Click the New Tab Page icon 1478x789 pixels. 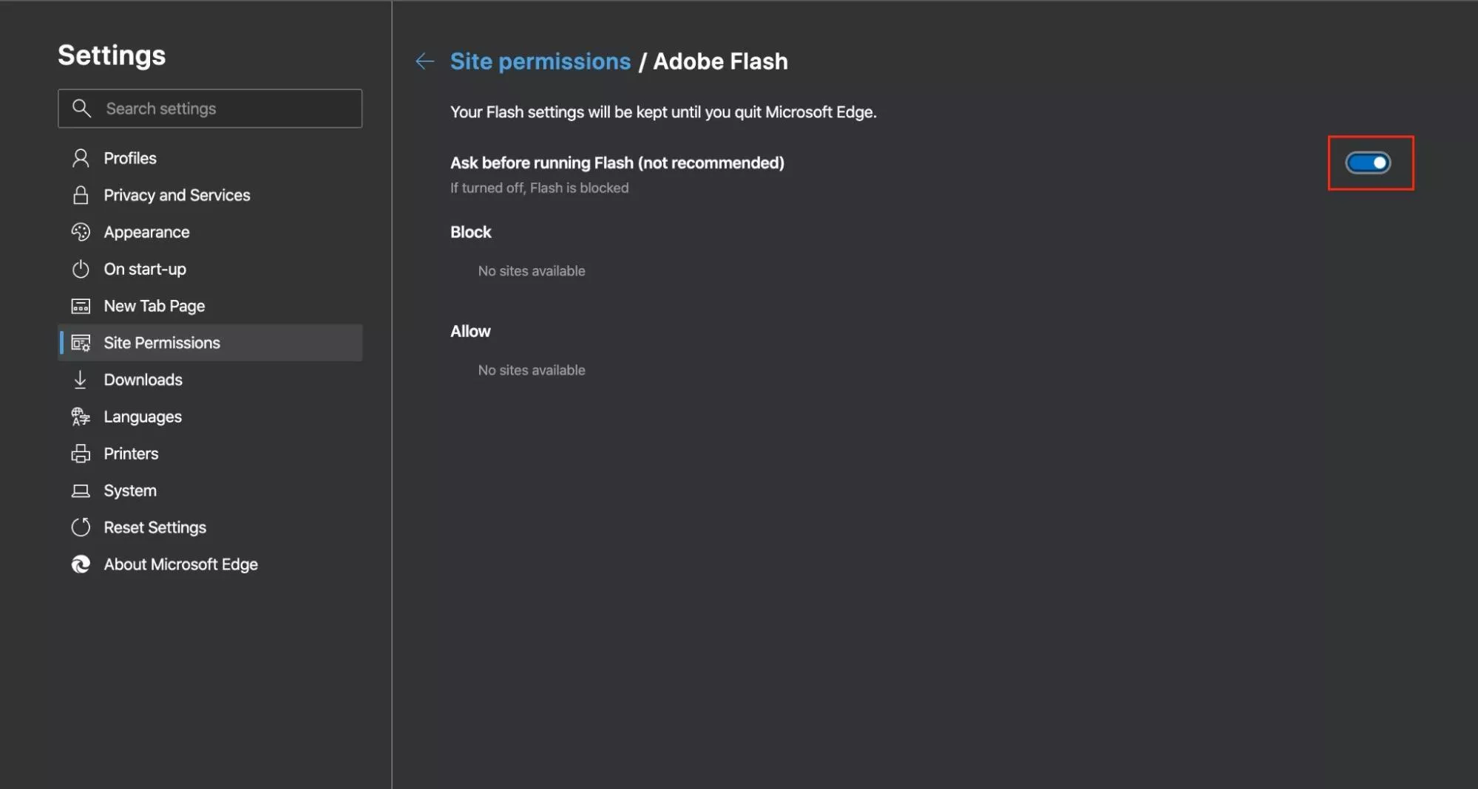[81, 306]
